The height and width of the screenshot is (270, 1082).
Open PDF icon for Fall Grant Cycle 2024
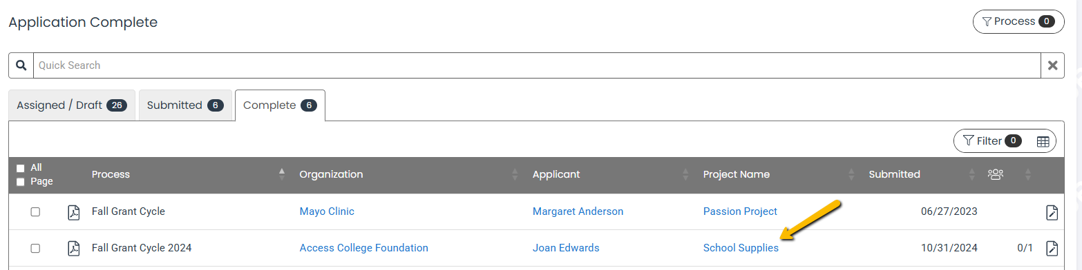point(73,248)
